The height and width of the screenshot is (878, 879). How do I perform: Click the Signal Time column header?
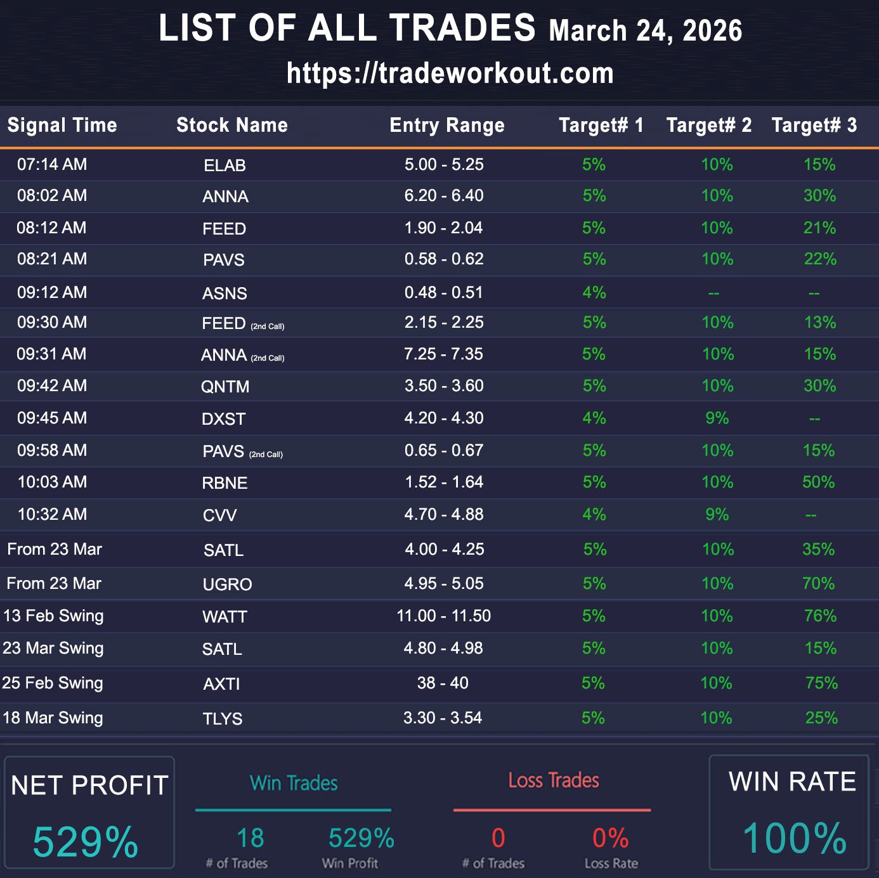(62, 125)
